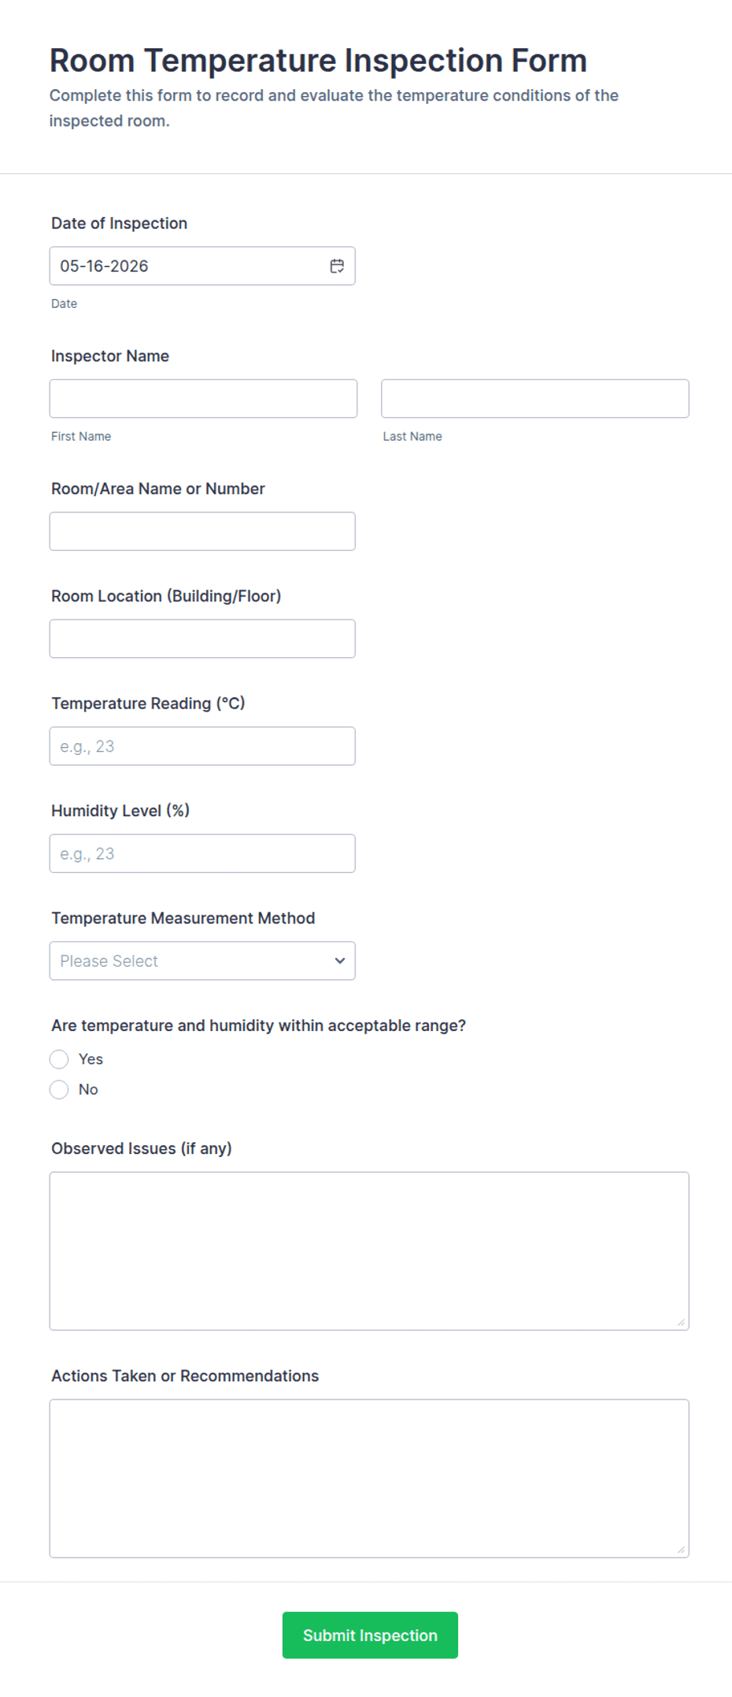Click the Yes option label
This screenshot has height=1697, width=732.
coord(91,1059)
